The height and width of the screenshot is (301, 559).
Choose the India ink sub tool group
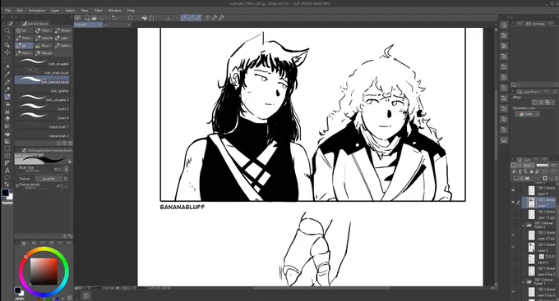pos(44,38)
